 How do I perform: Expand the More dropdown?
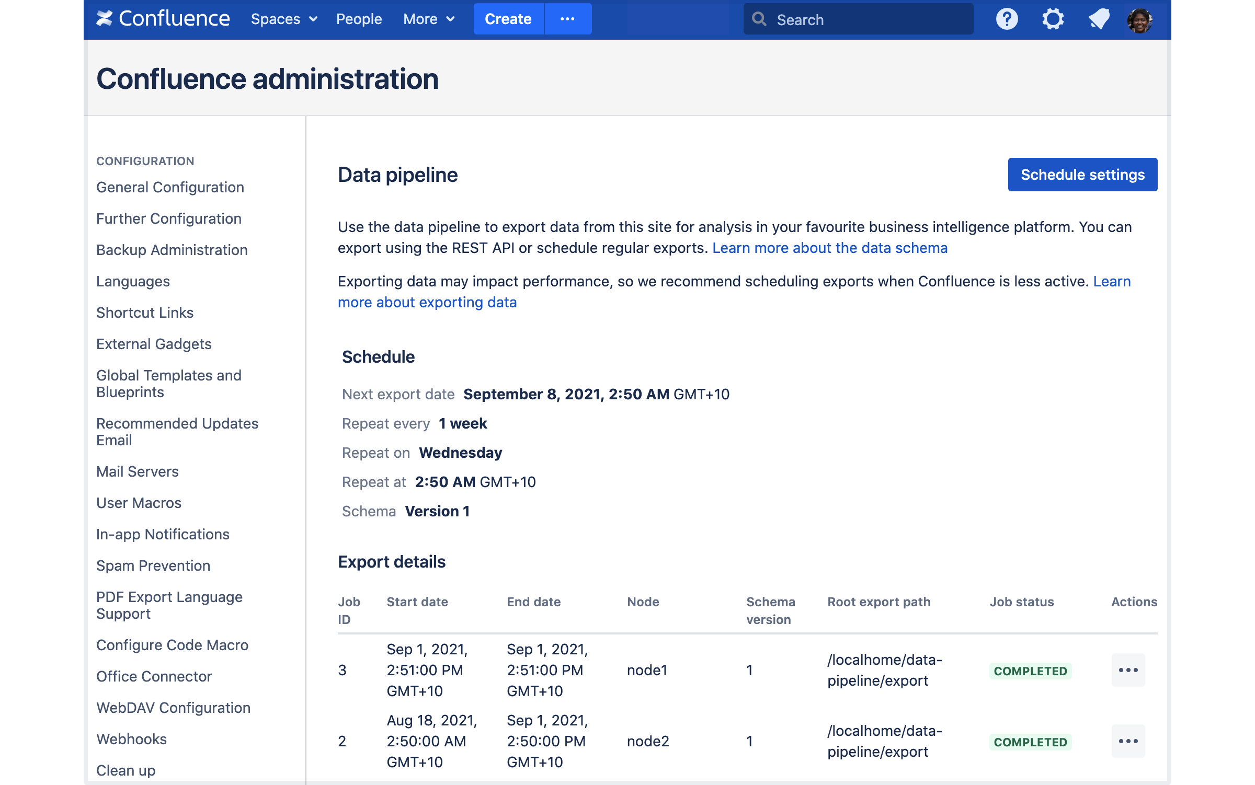[x=429, y=19]
